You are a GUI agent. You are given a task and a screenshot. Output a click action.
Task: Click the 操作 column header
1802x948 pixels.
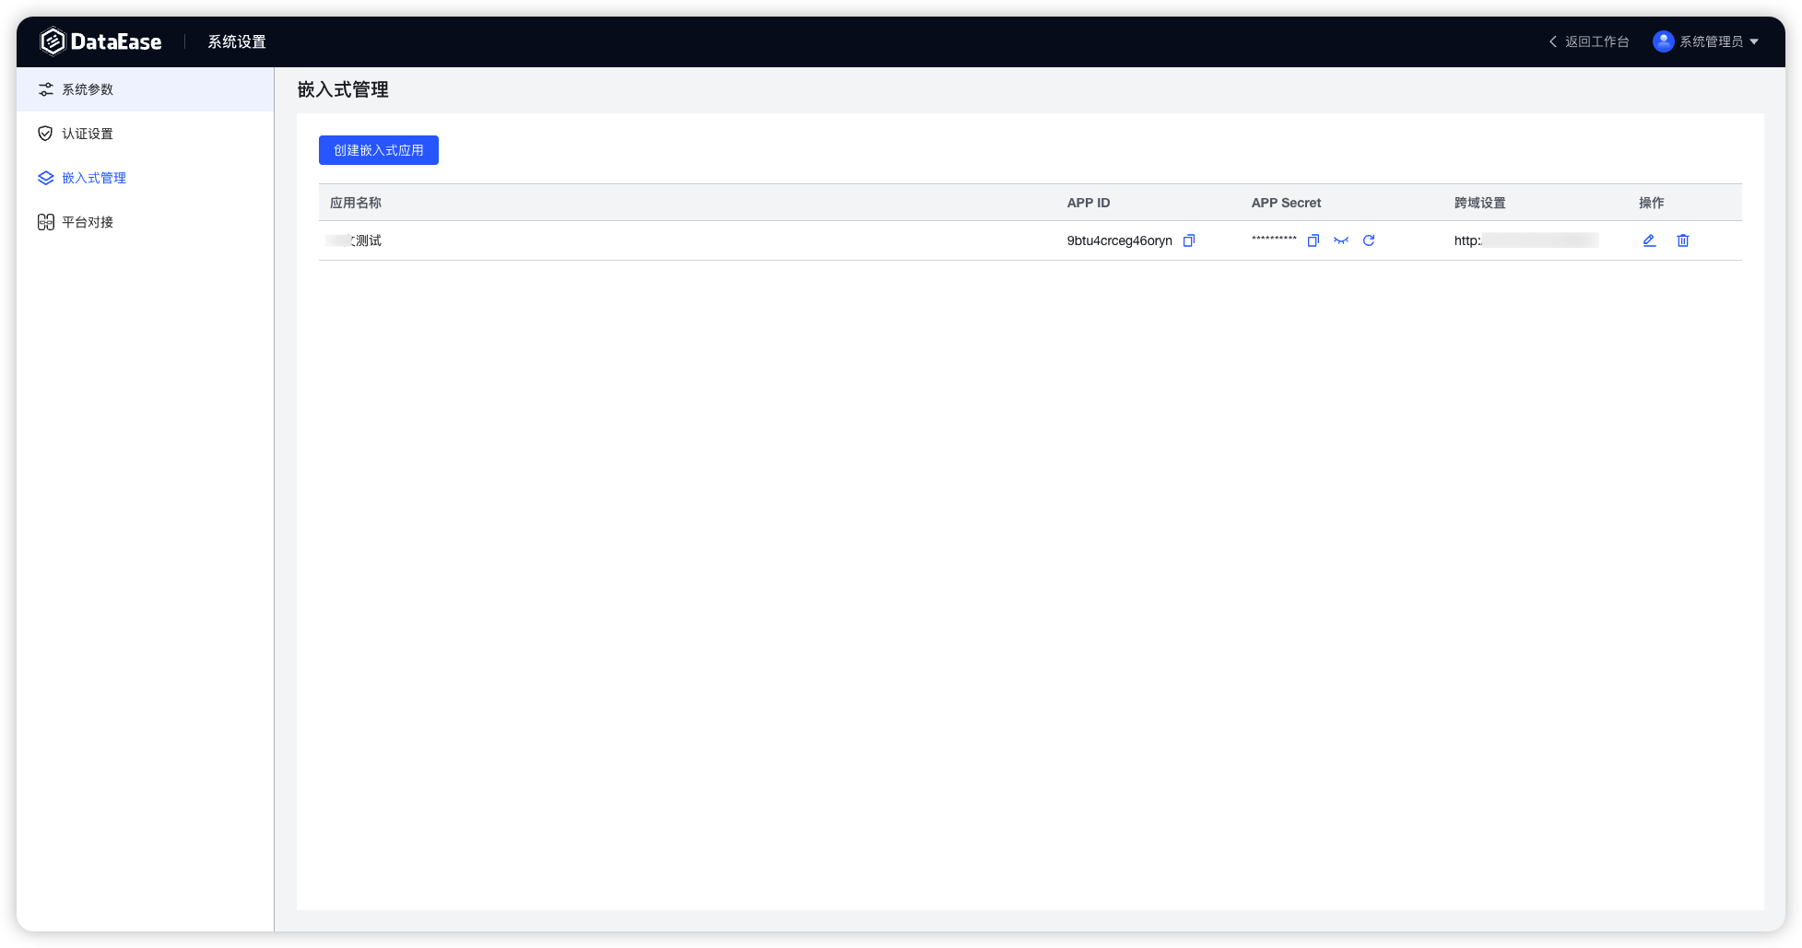coord(1652,203)
